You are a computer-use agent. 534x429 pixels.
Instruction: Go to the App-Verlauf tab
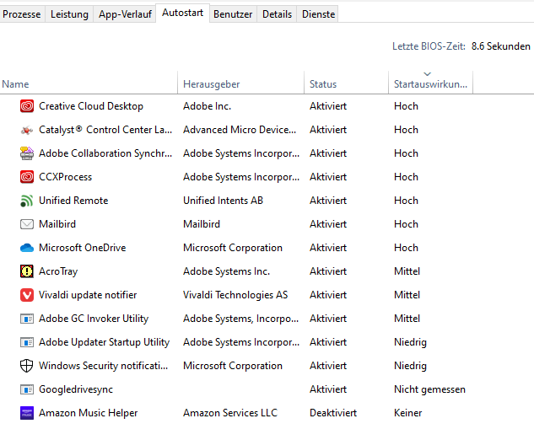point(125,14)
